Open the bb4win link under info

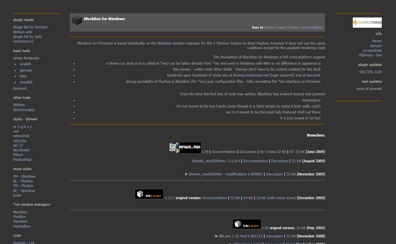pos(376,46)
